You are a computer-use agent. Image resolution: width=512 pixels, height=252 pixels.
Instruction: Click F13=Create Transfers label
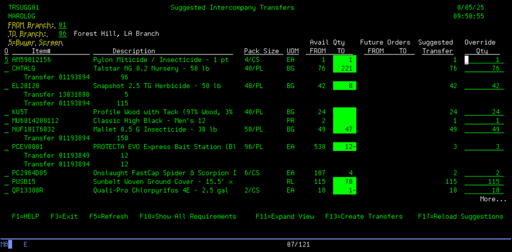tap(364, 216)
